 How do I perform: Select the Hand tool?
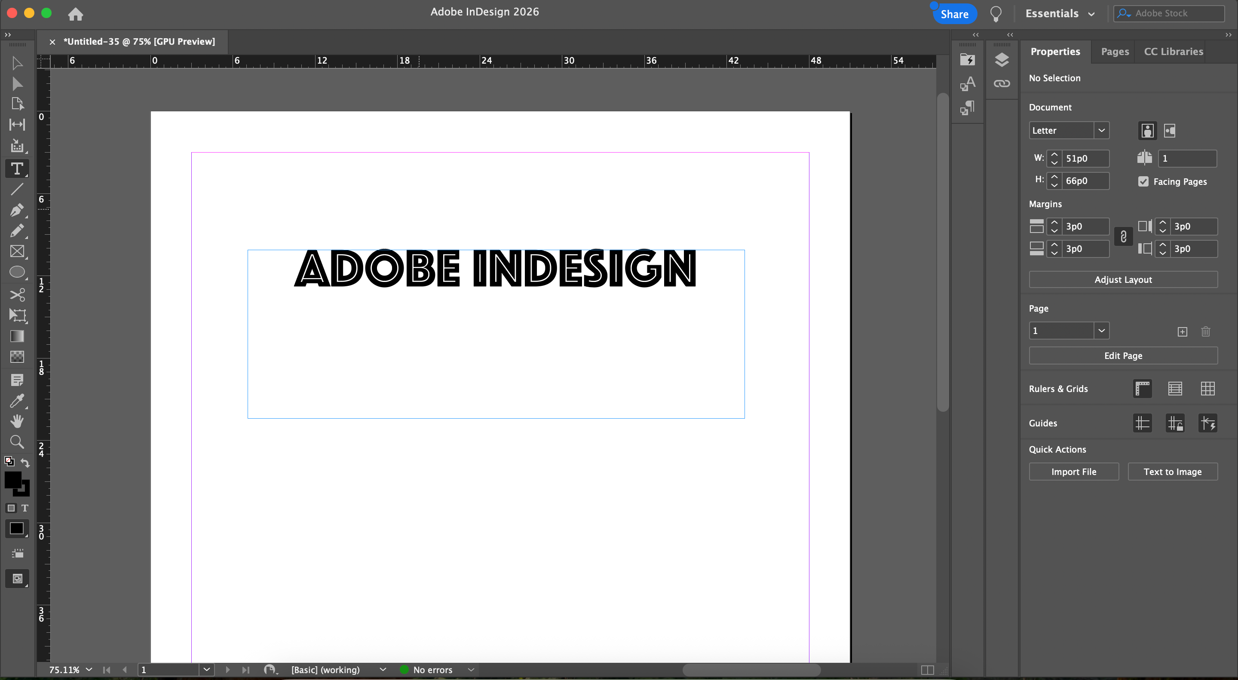point(17,421)
